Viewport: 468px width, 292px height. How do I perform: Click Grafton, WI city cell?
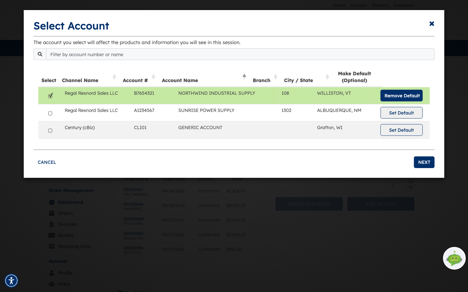pyautogui.click(x=330, y=128)
